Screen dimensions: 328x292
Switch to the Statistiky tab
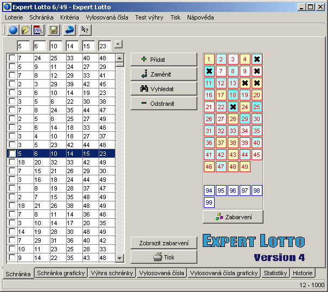(x=275, y=273)
